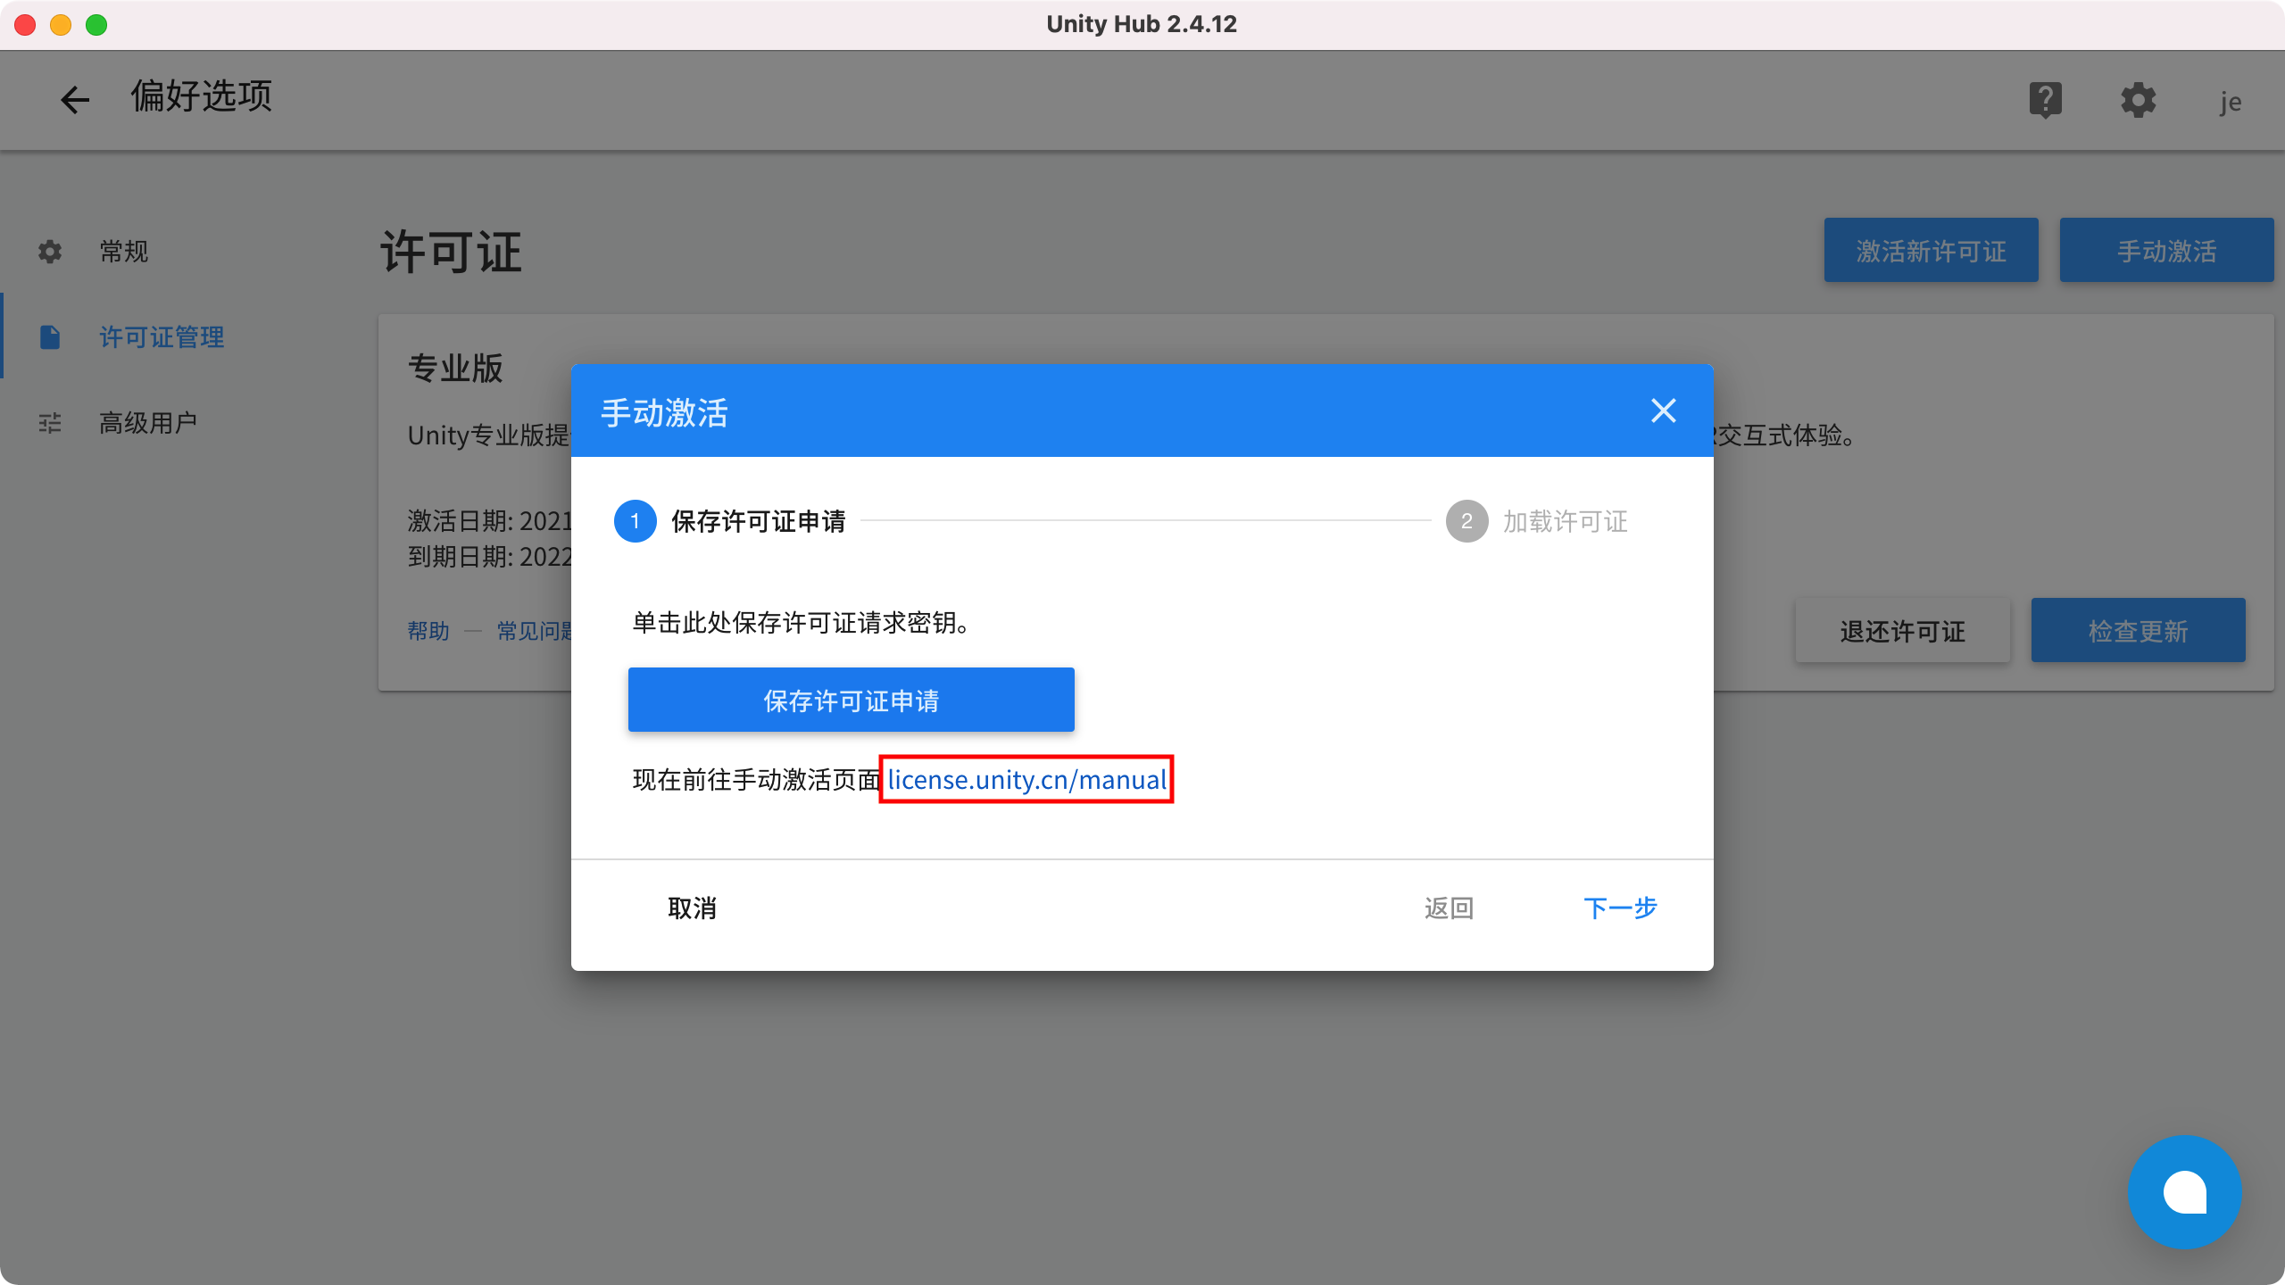Click the 帮助 link under 专业版
2285x1285 pixels.
(428, 632)
